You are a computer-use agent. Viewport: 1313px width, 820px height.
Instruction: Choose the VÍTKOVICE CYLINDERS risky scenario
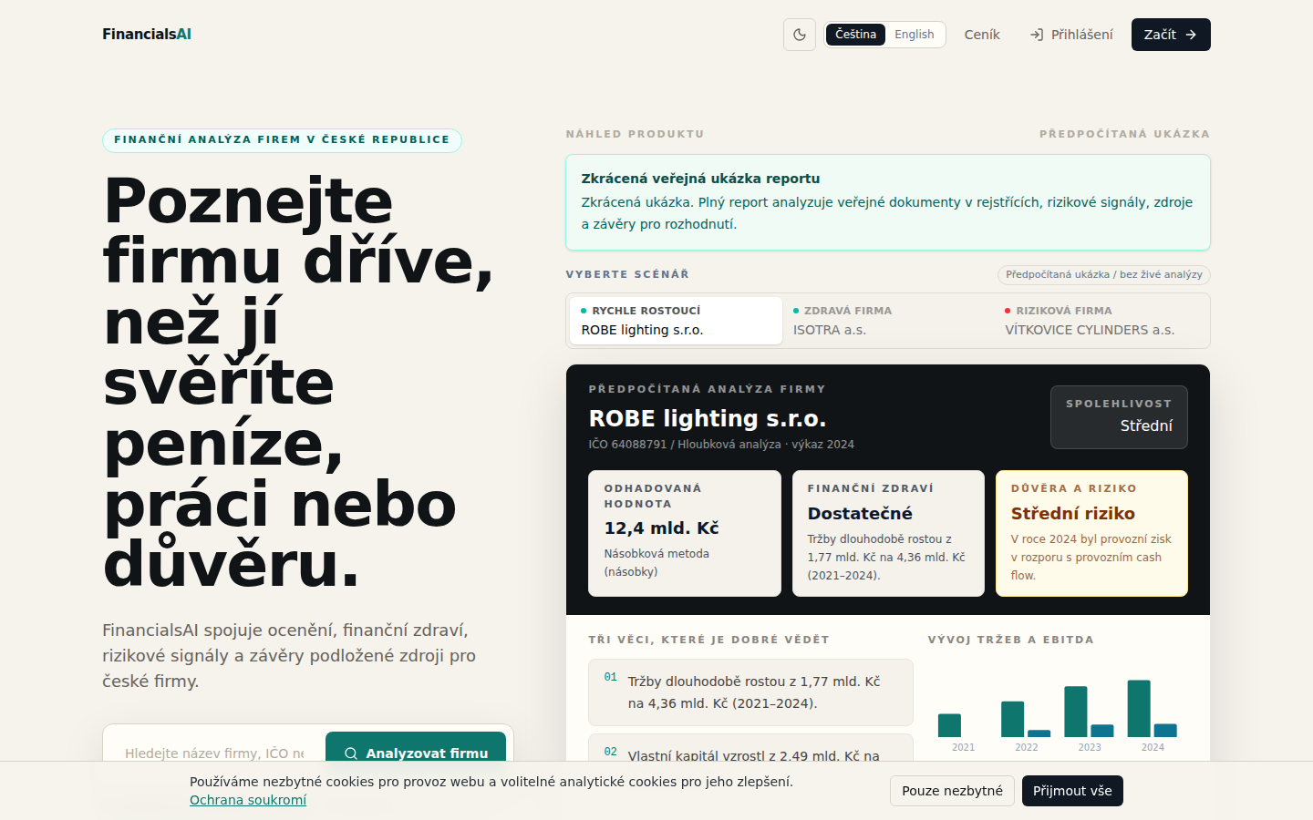tap(1100, 321)
